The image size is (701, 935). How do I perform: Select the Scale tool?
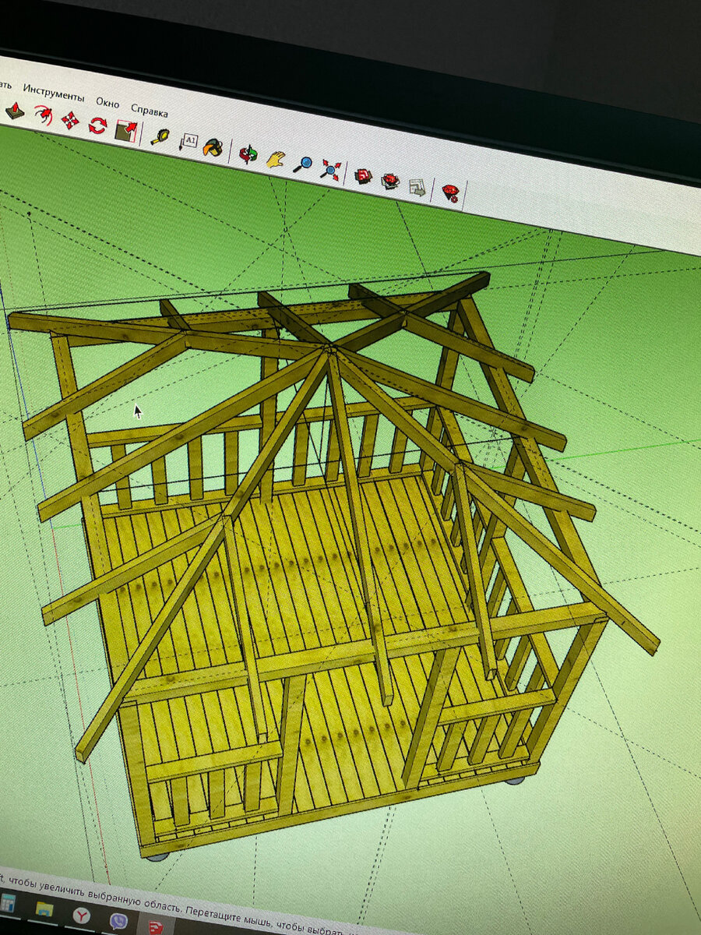[125, 129]
